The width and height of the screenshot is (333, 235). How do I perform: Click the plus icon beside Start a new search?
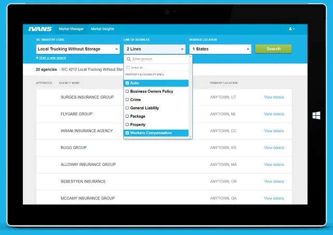37,58
